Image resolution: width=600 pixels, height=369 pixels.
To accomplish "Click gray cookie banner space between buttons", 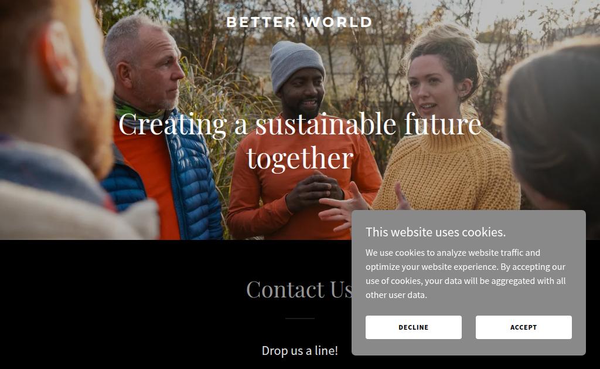I will (x=468, y=327).
